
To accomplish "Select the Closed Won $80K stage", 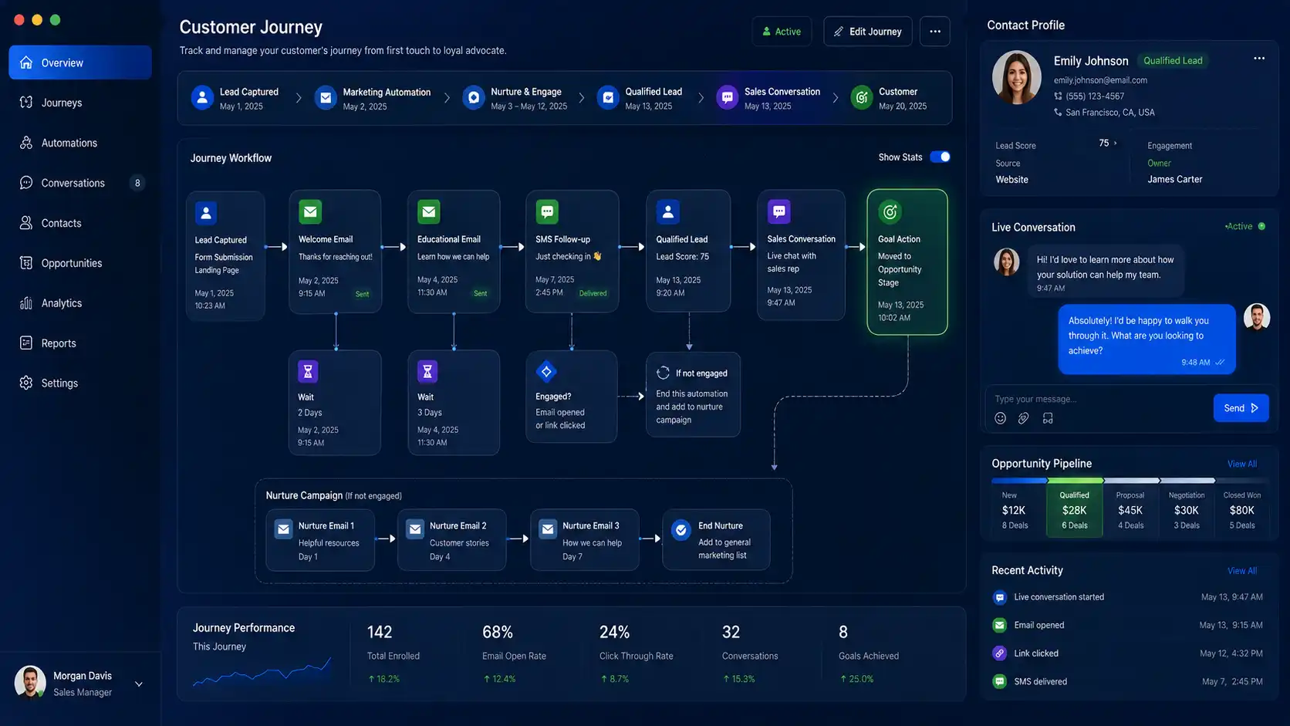I will [x=1242, y=510].
